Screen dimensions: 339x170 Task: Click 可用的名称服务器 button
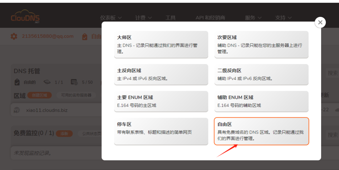tap(76, 95)
